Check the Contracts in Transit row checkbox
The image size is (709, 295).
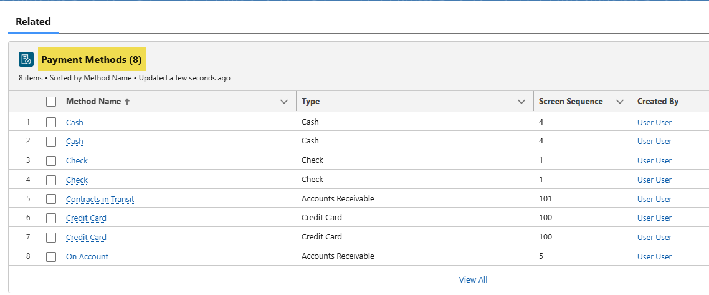51,199
